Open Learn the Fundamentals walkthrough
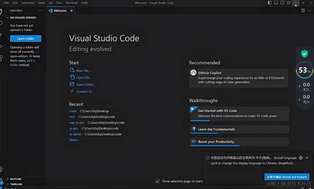The width and height of the screenshot is (314, 189). [x=240, y=130]
